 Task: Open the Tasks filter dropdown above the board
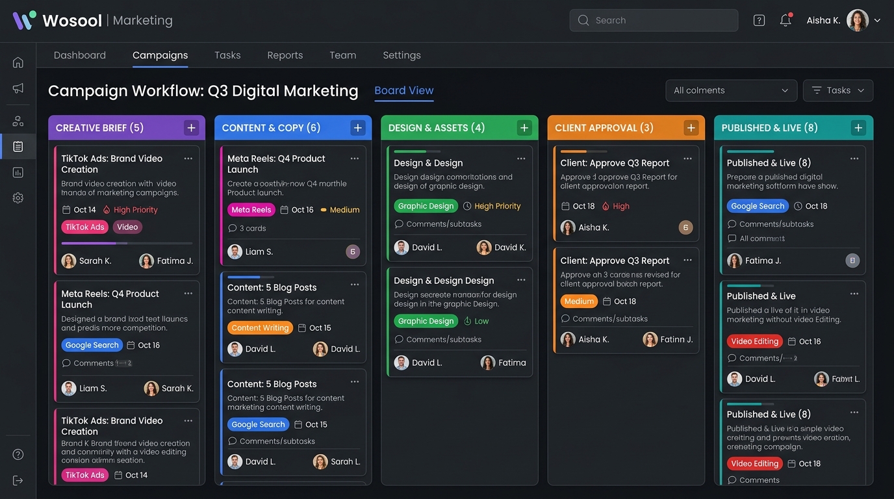point(838,90)
